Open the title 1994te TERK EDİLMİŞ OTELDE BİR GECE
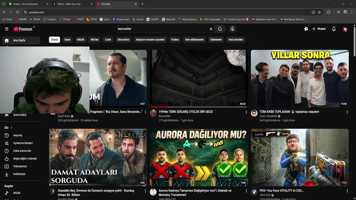The image size is (356, 200). coord(186,112)
